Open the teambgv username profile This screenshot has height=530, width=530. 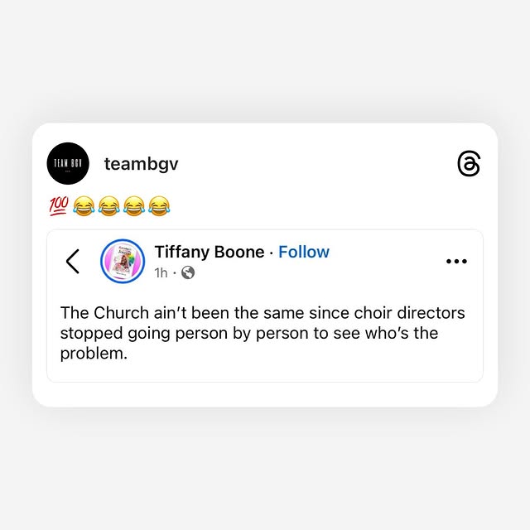point(142,164)
